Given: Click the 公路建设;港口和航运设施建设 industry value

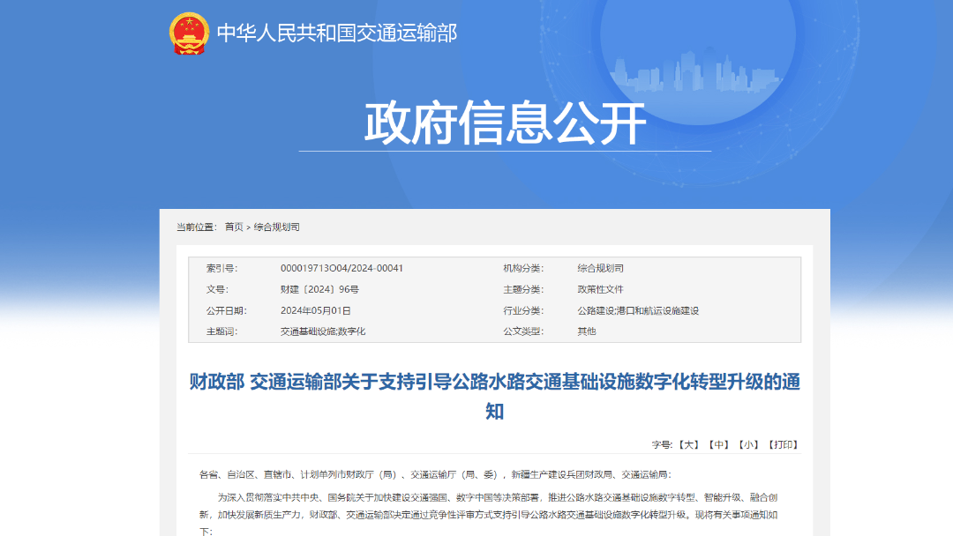Looking at the screenshot, I should (638, 310).
